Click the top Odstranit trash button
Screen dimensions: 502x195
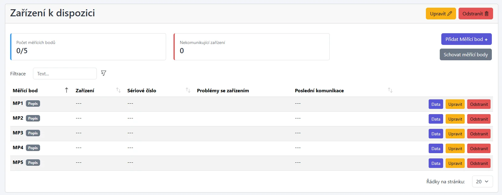click(x=475, y=14)
